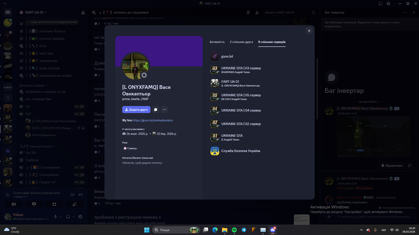This screenshot has height=235, width=419.
Task: Open UKRAINE GTA | 04 сервер mutual server
Action: point(257,110)
